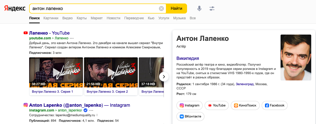
Task: Open the Переводчик tab
Action: [134, 18]
